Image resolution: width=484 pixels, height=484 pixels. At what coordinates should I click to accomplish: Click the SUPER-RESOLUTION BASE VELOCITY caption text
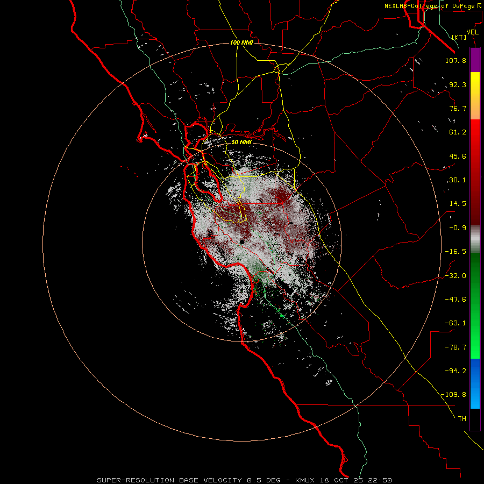(169, 480)
